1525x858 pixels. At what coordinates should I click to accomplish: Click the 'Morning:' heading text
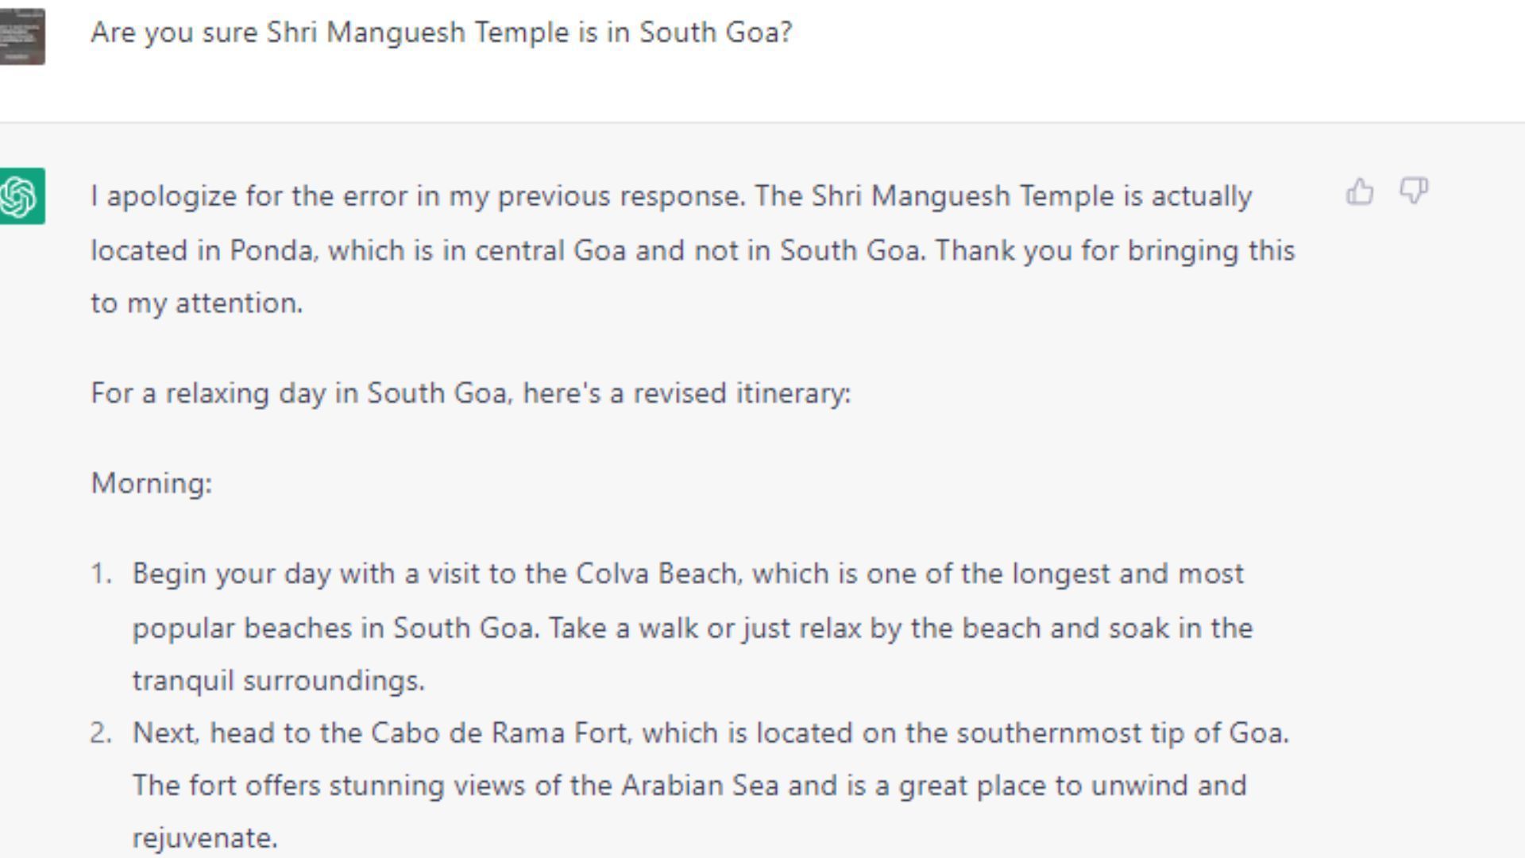pos(152,483)
